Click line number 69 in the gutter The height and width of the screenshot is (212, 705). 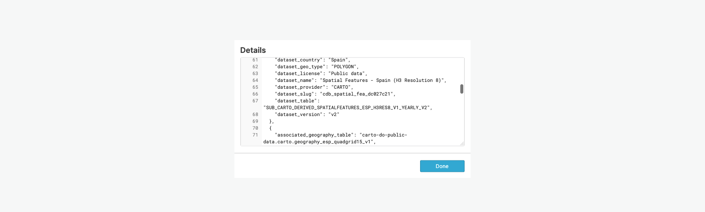tap(255, 122)
